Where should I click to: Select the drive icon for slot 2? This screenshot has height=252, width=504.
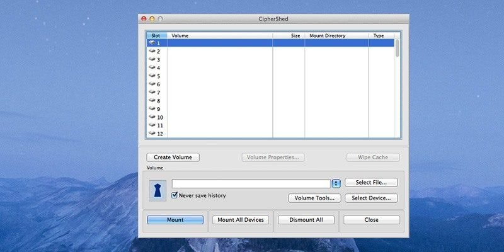152,51
